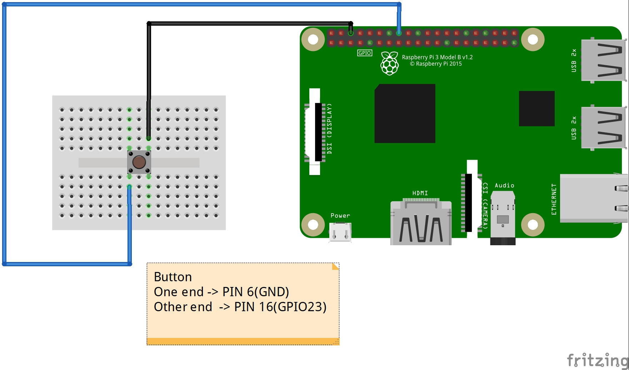The height and width of the screenshot is (370, 629).
Task: Click the top-left mounting hole of the Pi
Action: tap(313, 39)
